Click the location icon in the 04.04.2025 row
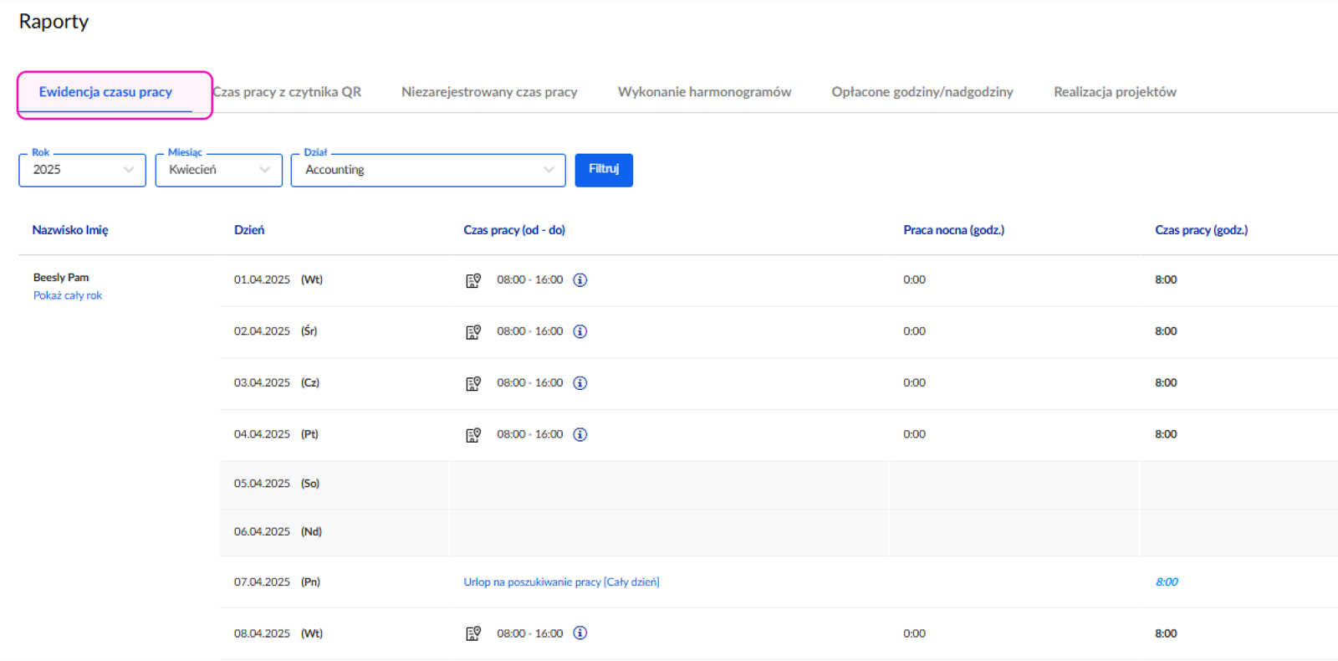 pos(473,435)
